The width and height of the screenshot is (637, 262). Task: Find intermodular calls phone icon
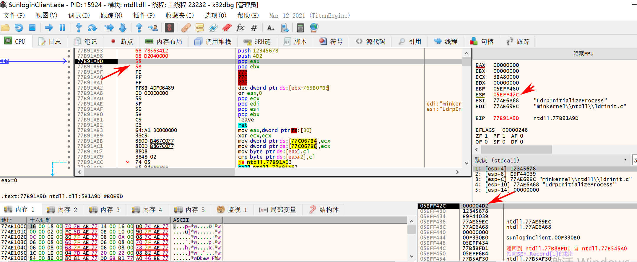coord(285,28)
